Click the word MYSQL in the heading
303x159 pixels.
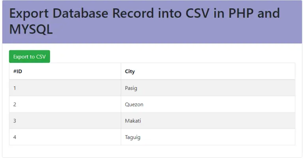31,29
